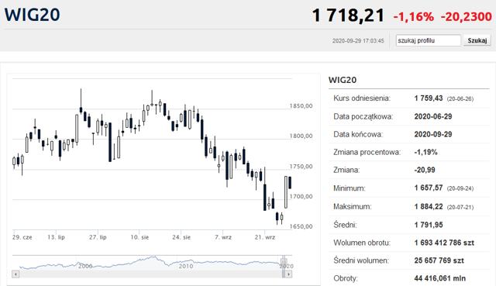The width and height of the screenshot is (496, 286).
Task: Click the Średni value 1 791,95
Action: 429,225
